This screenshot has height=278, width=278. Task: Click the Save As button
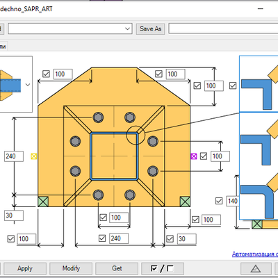click(x=150, y=28)
